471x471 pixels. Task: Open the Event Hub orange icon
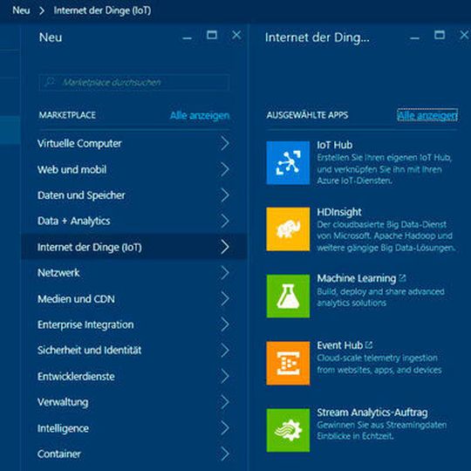pyautogui.click(x=288, y=363)
